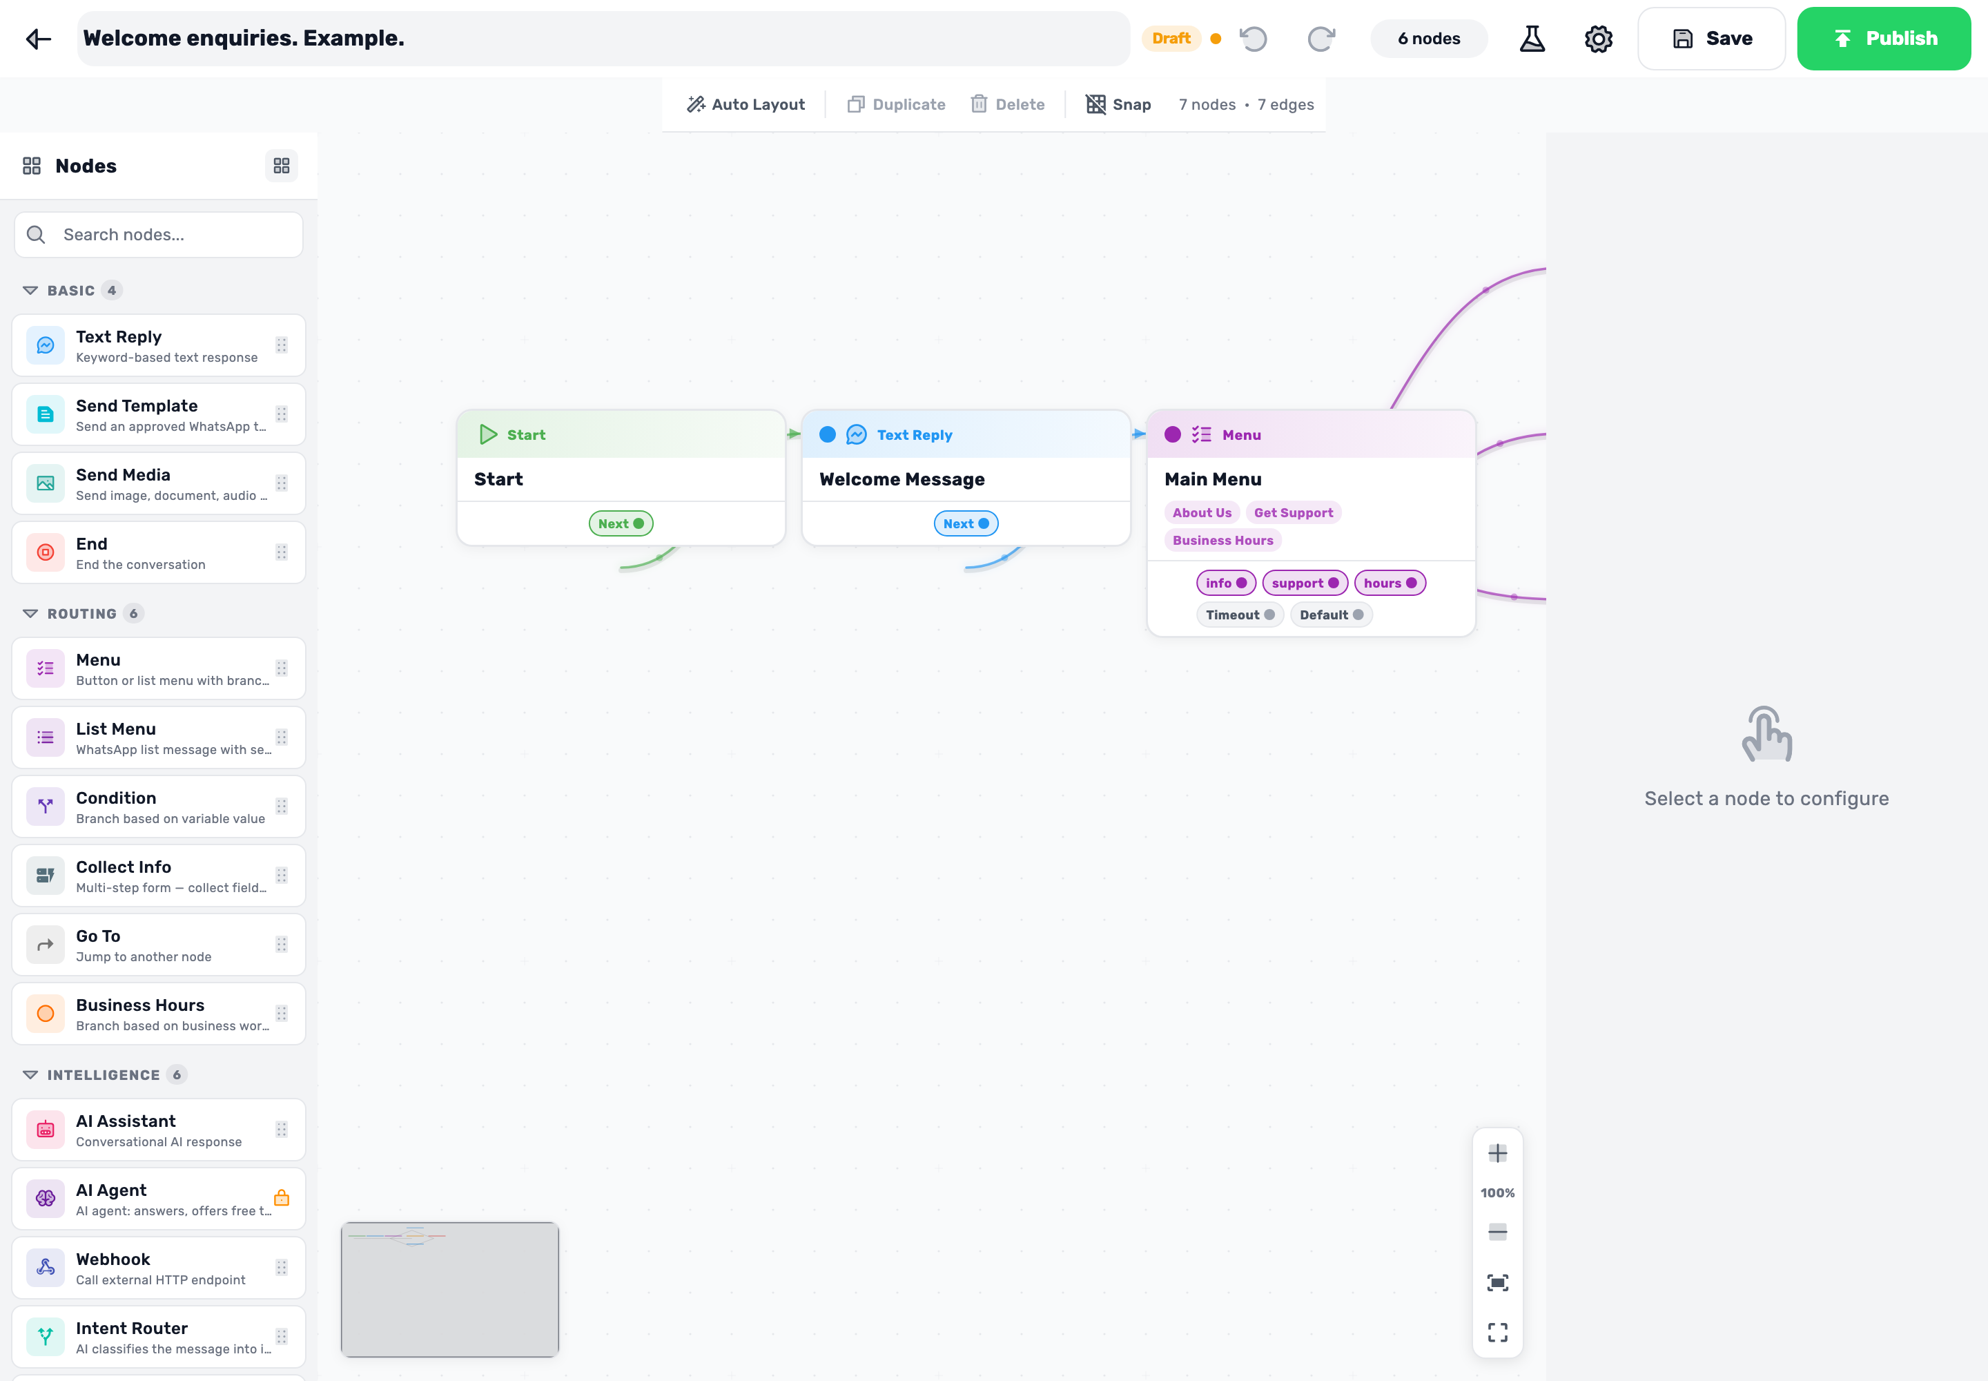Viewport: 1988px width, 1381px height.
Task: Focus the Search nodes field
Action: pos(159,235)
